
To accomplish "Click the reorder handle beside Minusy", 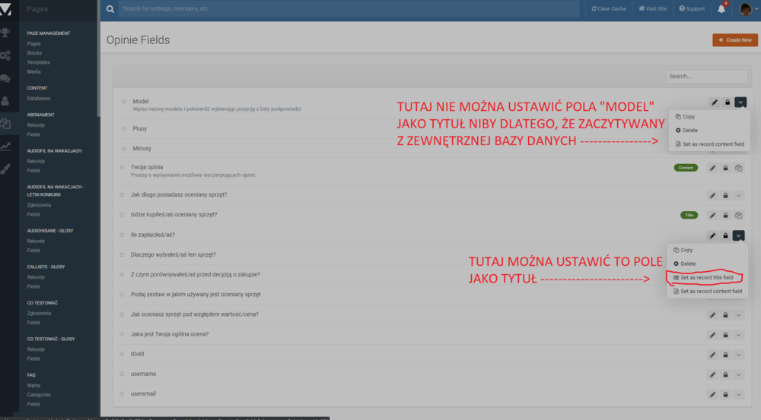I will (x=124, y=149).
